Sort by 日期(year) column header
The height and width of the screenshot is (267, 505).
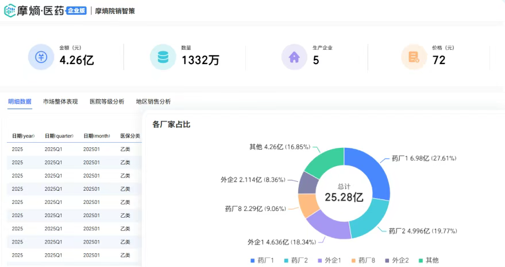23,136
